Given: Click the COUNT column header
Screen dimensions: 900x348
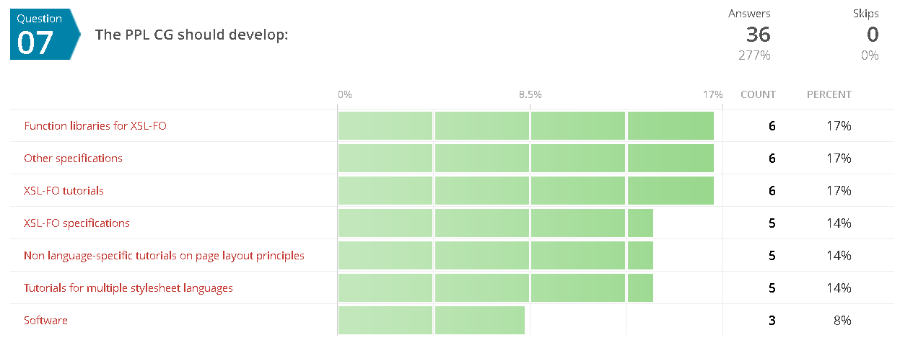Looking at the screenshot, I should pos(758,94).
